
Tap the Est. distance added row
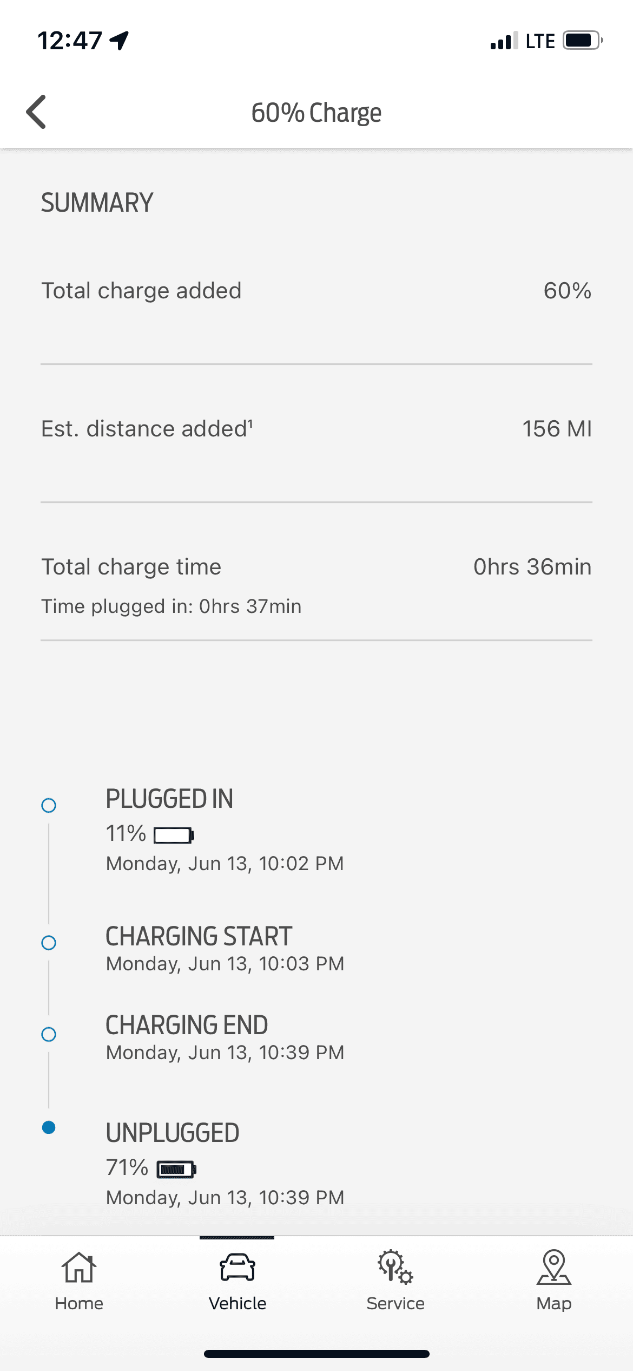[316, 429]
